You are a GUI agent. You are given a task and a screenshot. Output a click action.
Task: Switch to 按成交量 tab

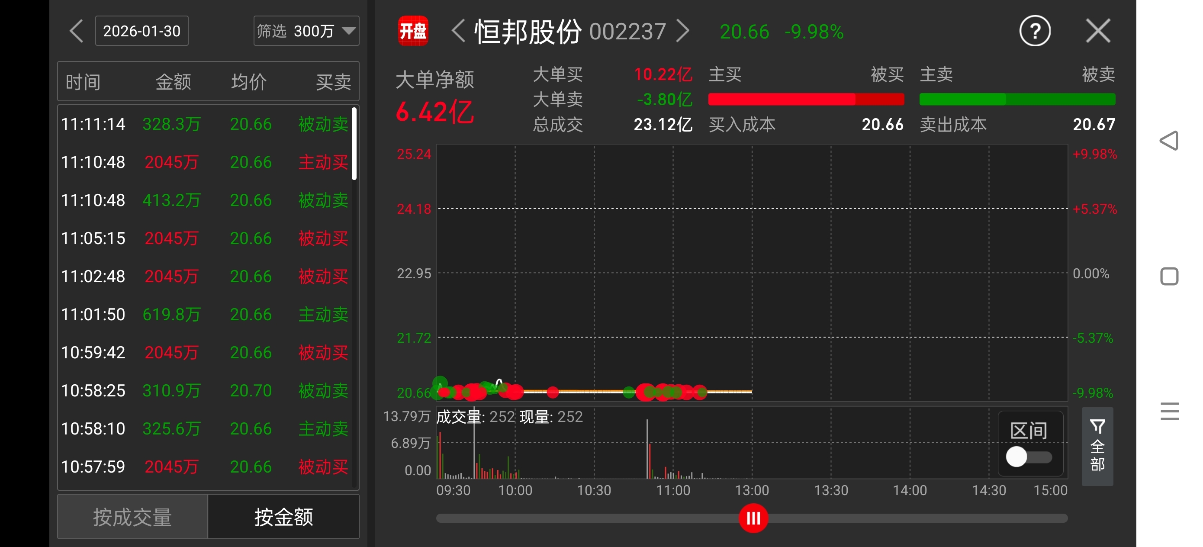point(132,517)
